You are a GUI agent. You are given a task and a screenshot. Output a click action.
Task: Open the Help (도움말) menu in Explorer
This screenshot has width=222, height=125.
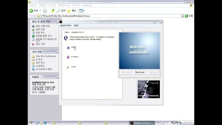[87, 6]
